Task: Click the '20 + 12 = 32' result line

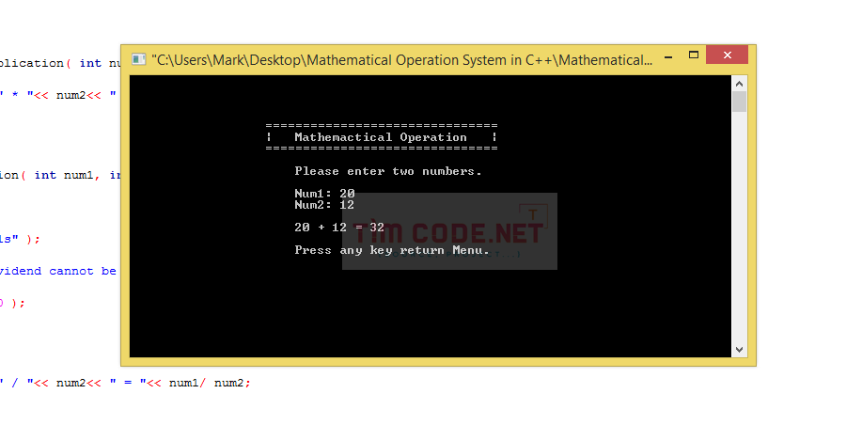Action: coord(339,228)
